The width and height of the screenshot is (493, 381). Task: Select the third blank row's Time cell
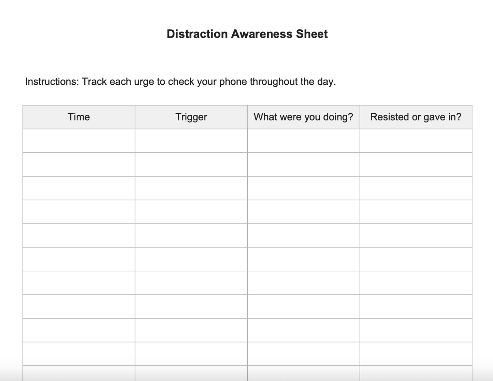point(79,188)
